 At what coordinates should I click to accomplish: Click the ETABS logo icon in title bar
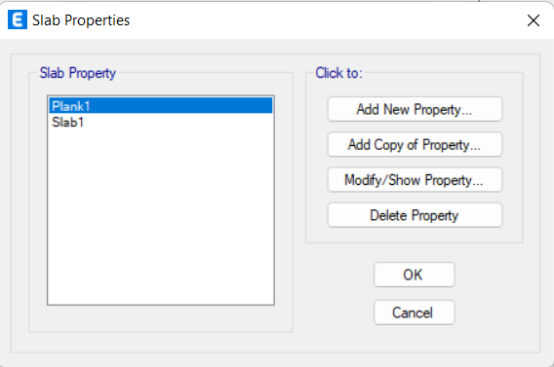(x=18, y=19)
